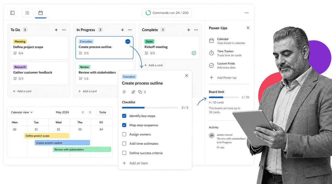Open In Progress column options menu
This screenshot has width=332, height=184.
pos(130,30)
